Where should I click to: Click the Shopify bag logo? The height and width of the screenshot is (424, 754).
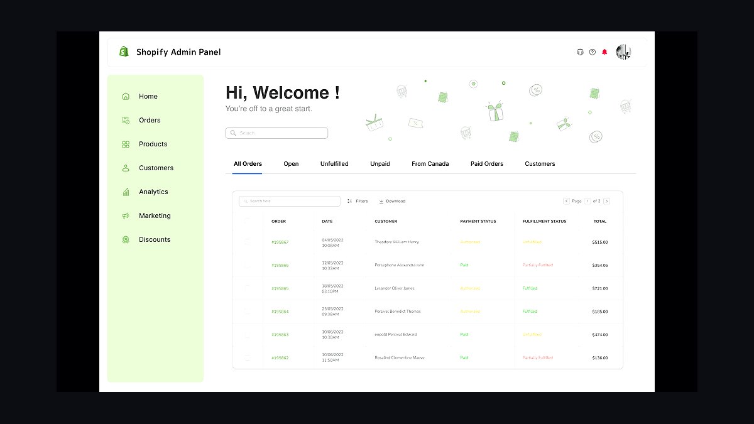click(x=124, y=52)
